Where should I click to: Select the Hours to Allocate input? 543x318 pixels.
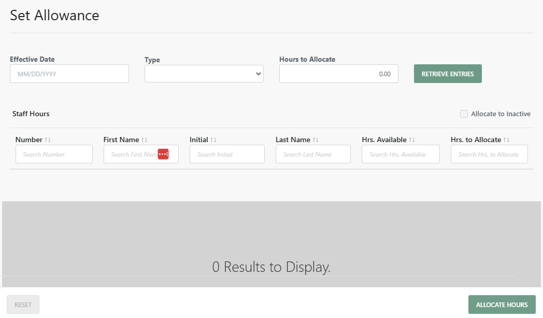pyautogui.click(x=338, y=73)
